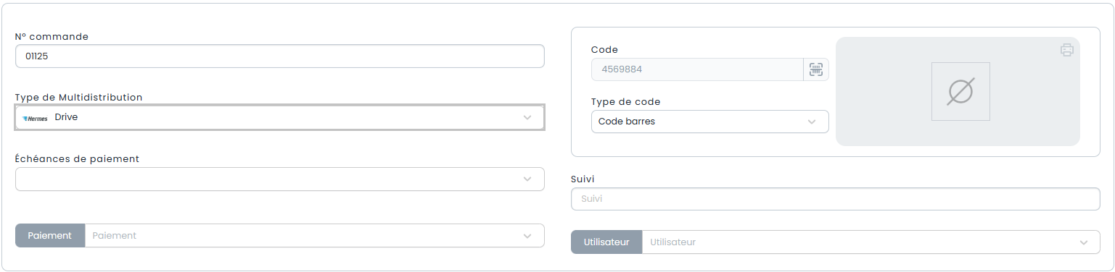Click the chevron arrow of Type de Multidistribution

pyautogui.click(x=527, y=117)
